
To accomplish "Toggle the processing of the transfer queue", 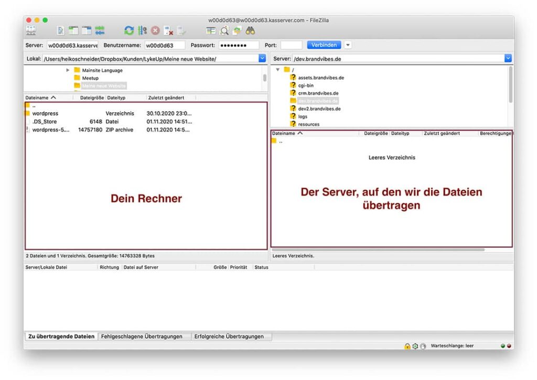I will 141,30.
